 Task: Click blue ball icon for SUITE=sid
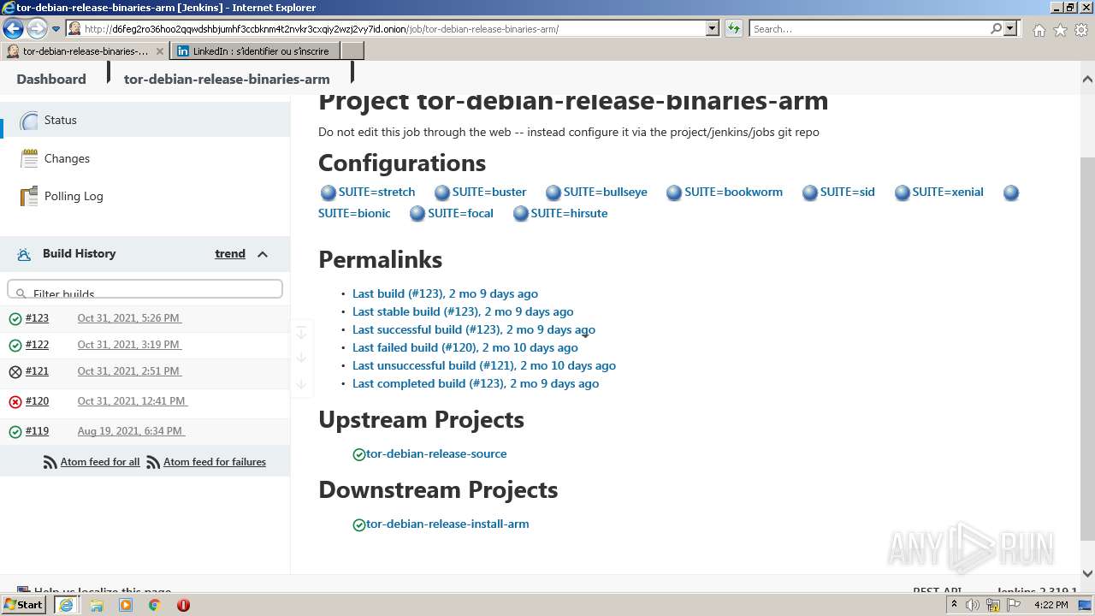pyautogui.click(x=810, y=192)
